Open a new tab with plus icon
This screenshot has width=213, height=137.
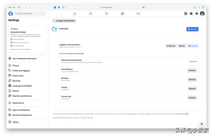pyautogui.click(x=199, y=7)
